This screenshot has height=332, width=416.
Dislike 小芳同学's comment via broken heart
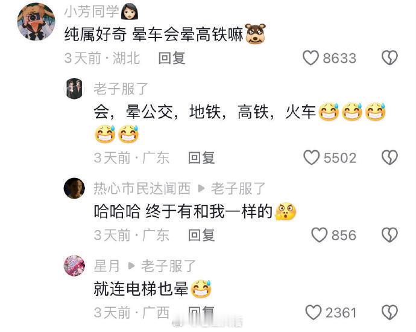(x=389, y=57)
